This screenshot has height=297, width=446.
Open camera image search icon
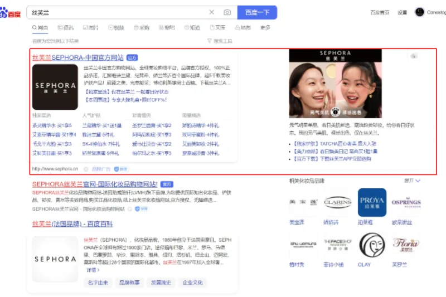tap(227, 12)
